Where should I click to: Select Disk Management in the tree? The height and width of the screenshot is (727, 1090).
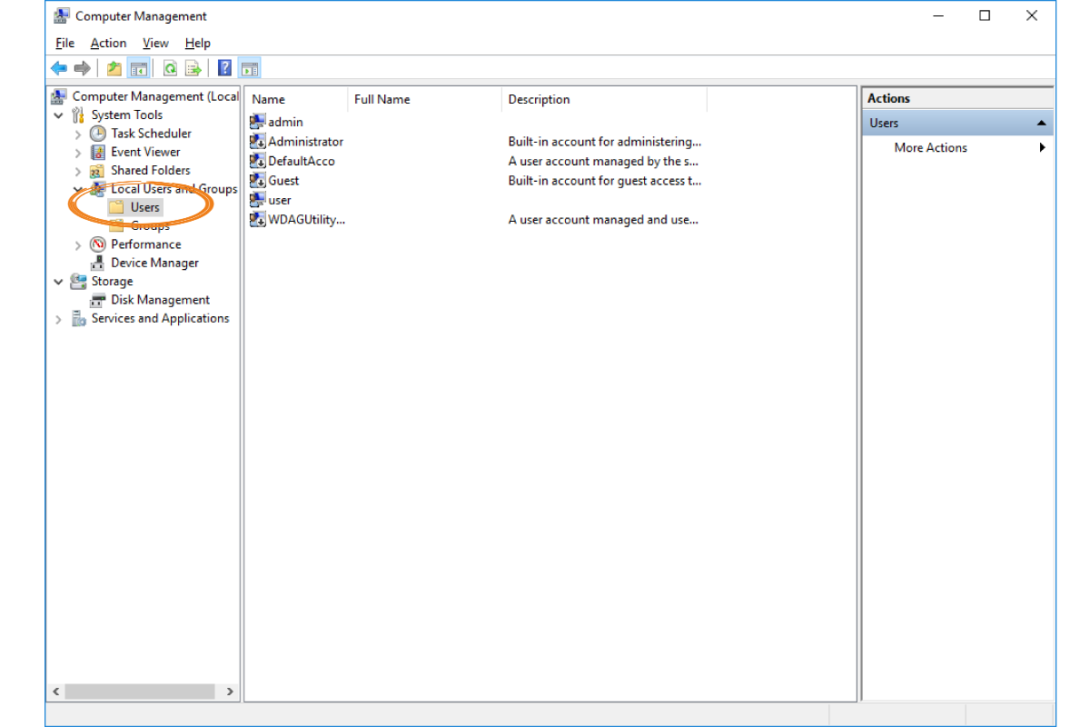pyautogui.click(x=160, y=300)
